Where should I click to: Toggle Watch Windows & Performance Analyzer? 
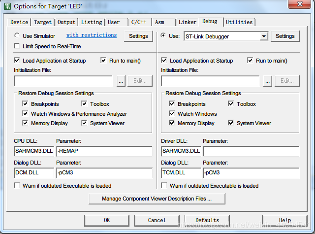click(25, 114)
